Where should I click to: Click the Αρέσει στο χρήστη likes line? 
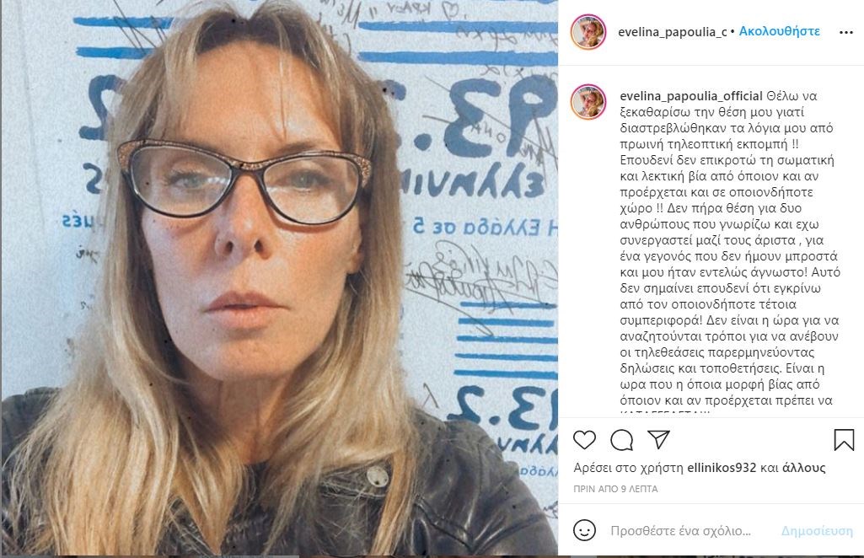coord(700,468)
